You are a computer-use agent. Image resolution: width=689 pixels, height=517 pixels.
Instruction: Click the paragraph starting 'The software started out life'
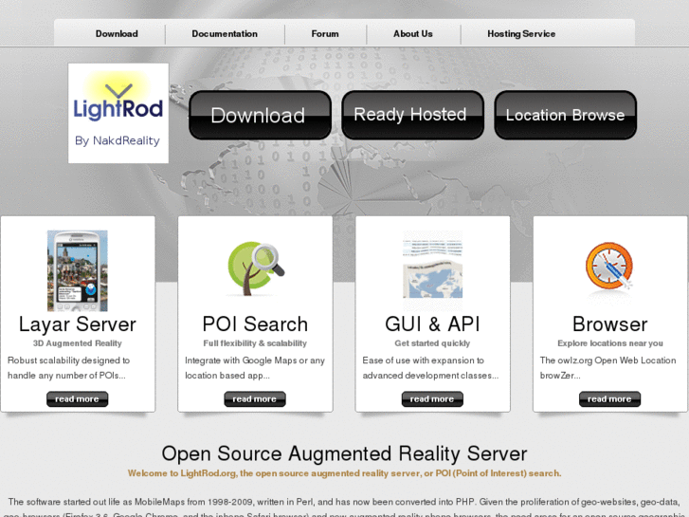[x=345, y=507]
